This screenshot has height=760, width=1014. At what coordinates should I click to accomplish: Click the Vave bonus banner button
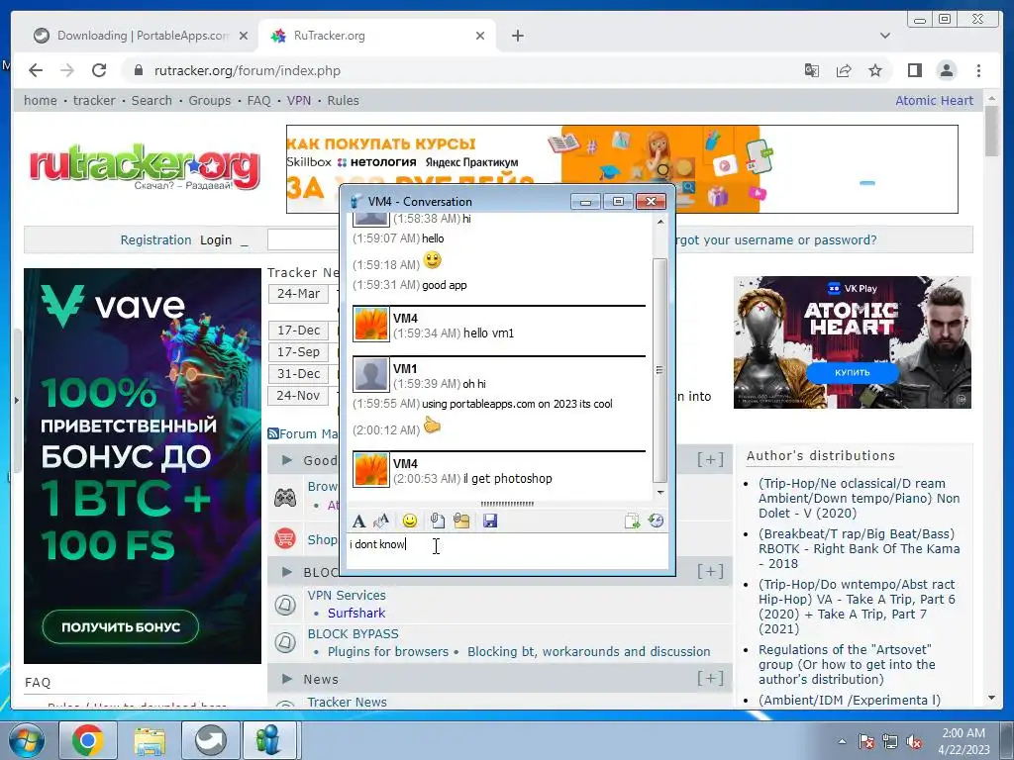point(120,626)
